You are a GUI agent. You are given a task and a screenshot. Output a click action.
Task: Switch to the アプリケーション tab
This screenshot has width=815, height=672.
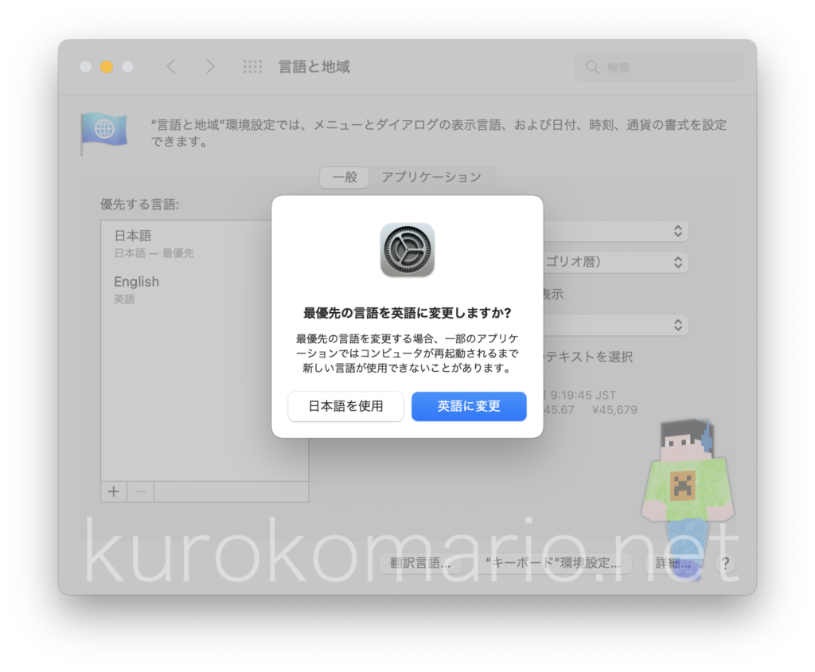(x=431, y=178)
